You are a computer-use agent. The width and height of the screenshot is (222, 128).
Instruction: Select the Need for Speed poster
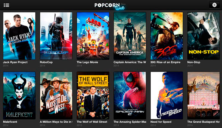[167, 96]
